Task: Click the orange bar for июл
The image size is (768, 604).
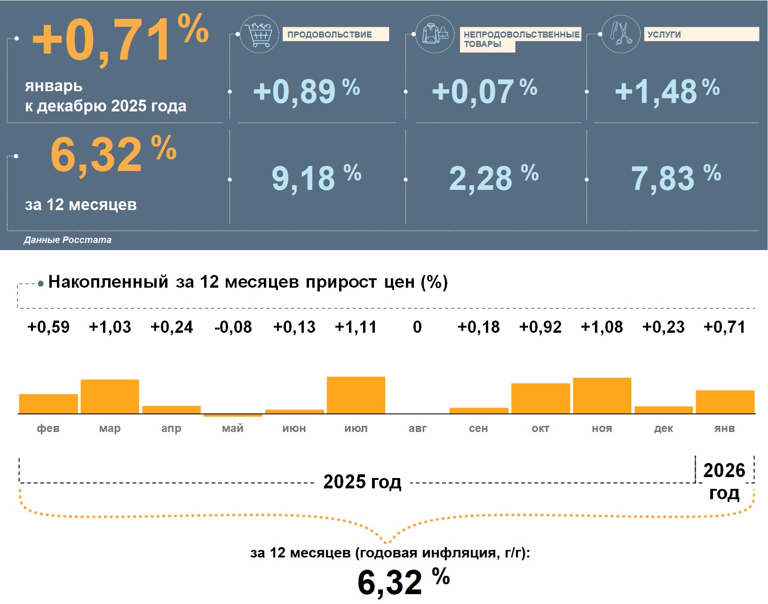Action: (356, 395)
